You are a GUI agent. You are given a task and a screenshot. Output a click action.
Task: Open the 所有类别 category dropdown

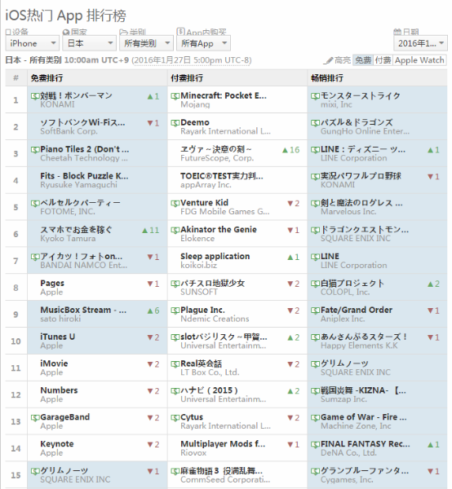146,43
